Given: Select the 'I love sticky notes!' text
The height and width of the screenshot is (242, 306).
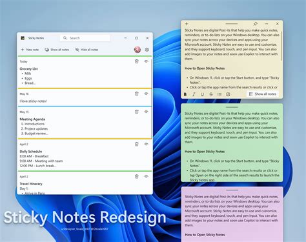Looking at the screenshot, I should 33,101.
